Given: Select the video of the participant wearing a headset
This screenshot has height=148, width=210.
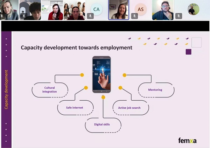Looking at the screenshot, I should [163, 10].
